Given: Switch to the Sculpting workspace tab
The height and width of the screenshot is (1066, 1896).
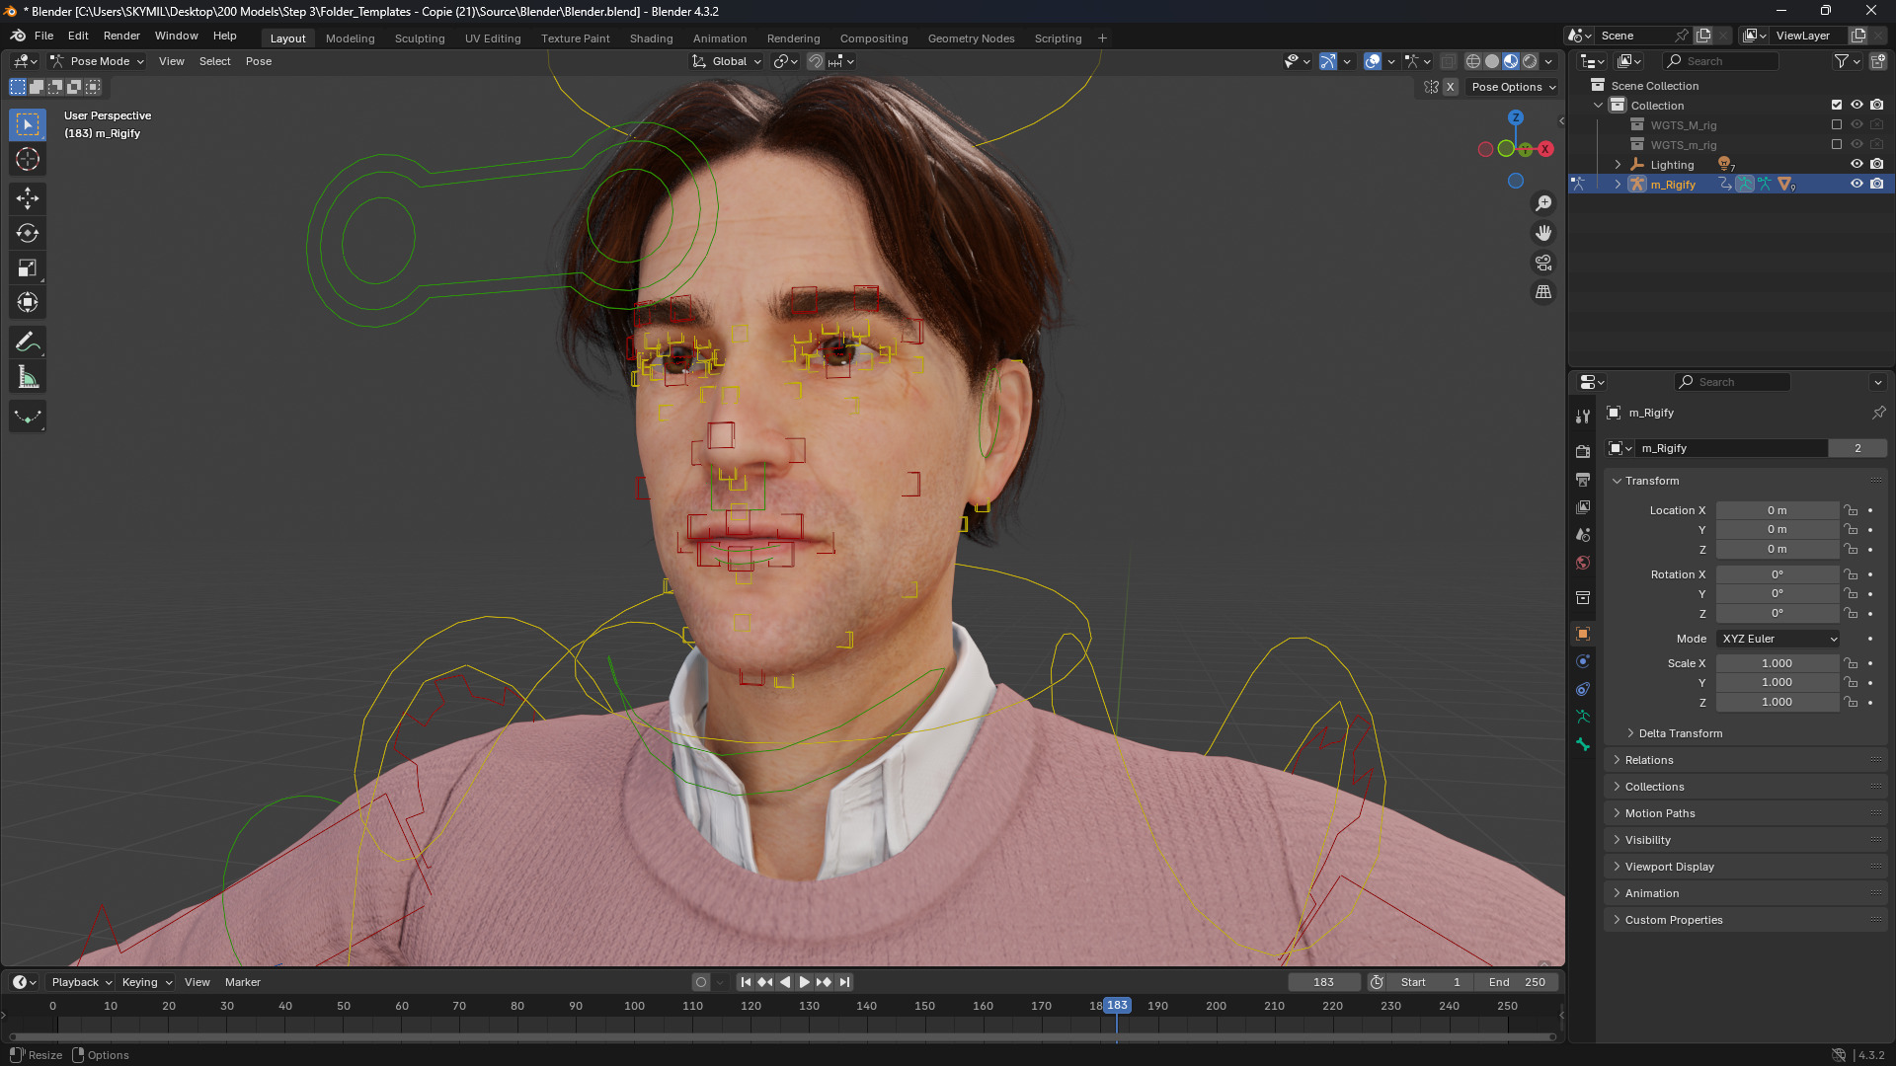Looking at the screenshot, I should pyautogui.click(x=420, y=38).
